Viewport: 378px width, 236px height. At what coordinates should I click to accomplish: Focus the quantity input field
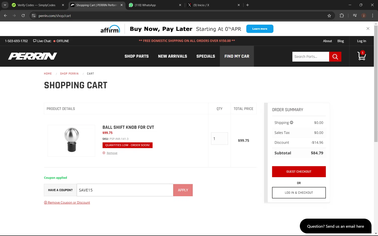[x=219, y=139]
